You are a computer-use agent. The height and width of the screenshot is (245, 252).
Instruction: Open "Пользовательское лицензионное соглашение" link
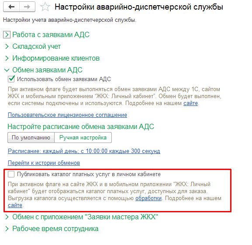67,115
